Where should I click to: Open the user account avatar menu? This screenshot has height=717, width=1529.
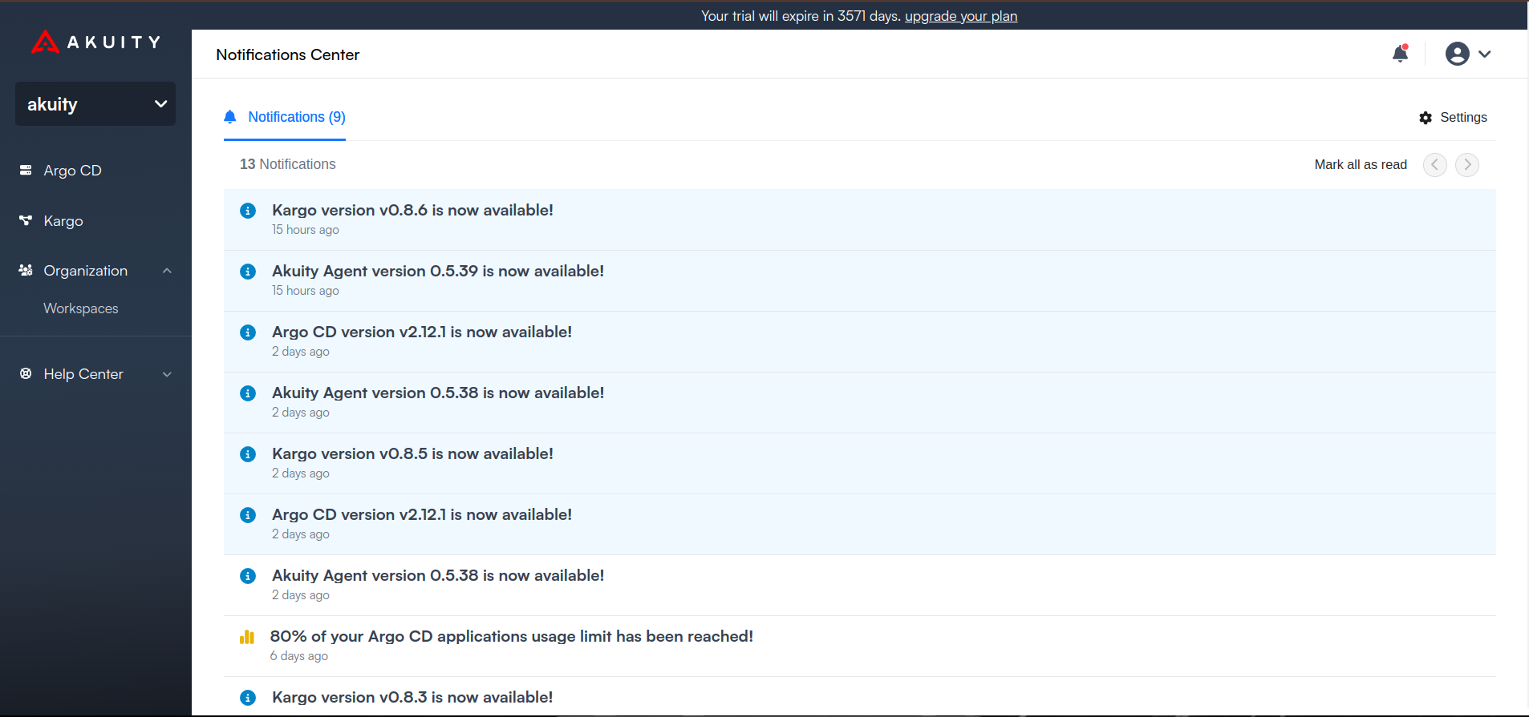1457,54
